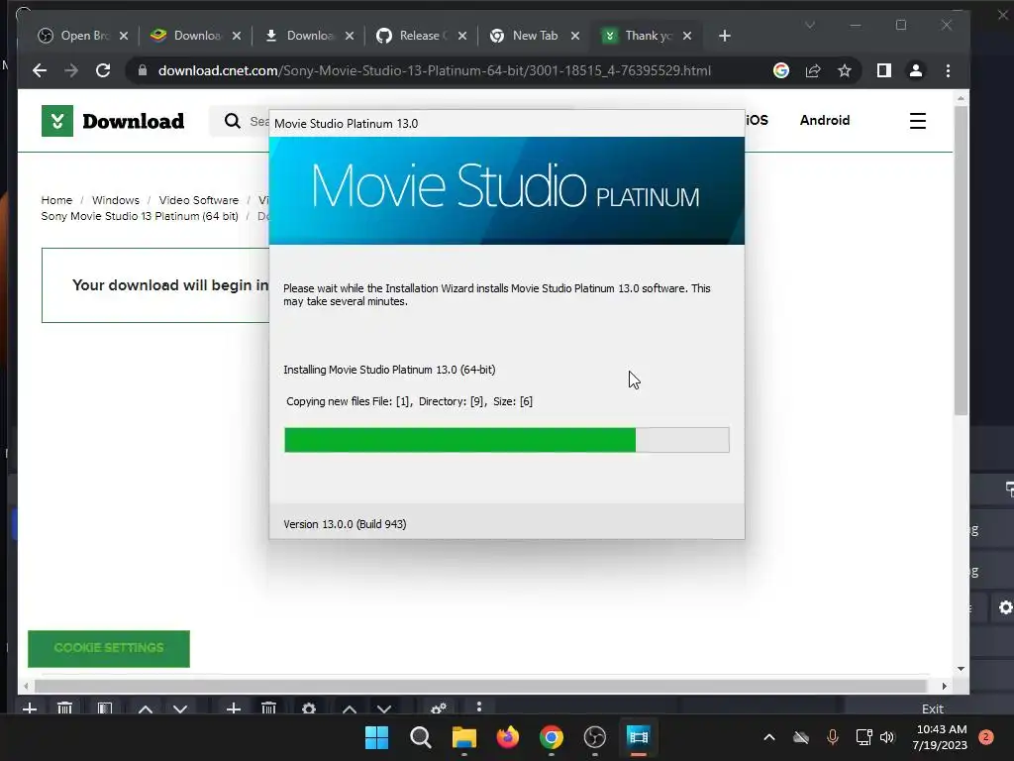This screenshot has height=761, width=1014.
Task: Click the OBS add source plus icon
Action: coord(234,708)
